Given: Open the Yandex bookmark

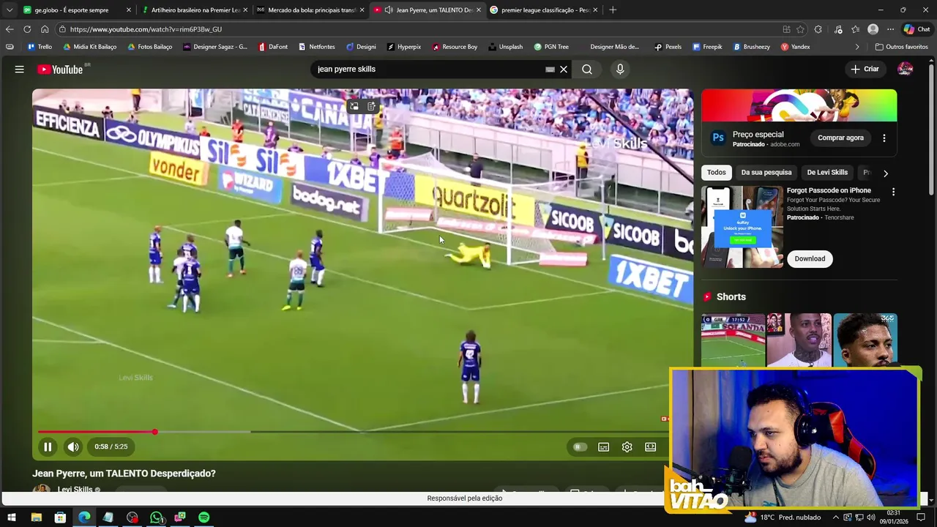Looking at the screenshot, I should (795, 47).
